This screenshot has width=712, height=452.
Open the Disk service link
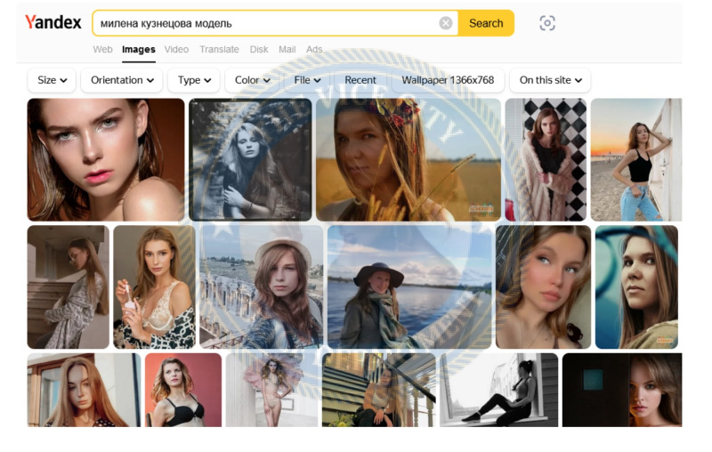tap(259, 50)
